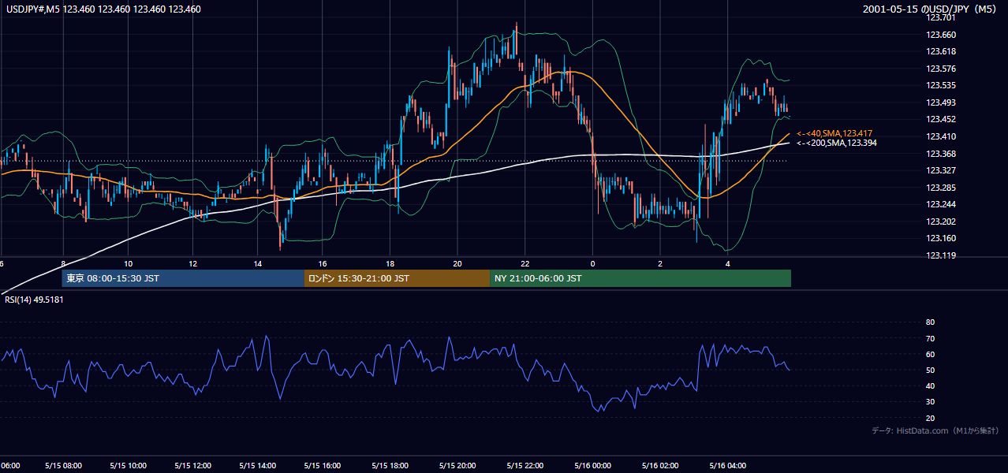Click the 123.535 price axis label
1008x473 pixels.
click(x=941, y=85)
